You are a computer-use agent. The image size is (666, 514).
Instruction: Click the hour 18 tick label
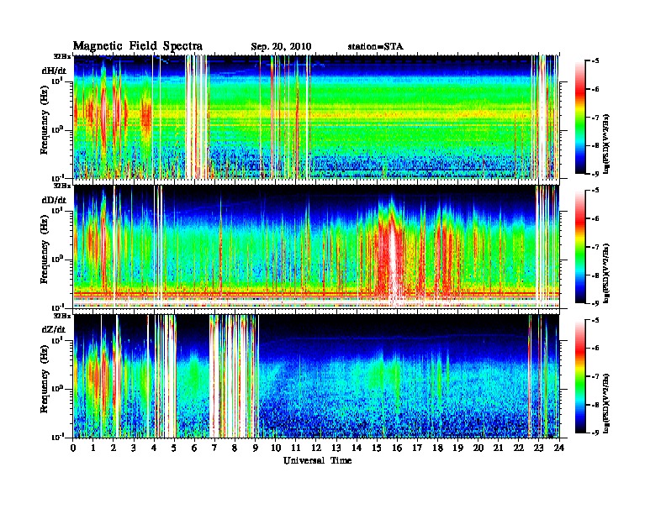point(437,448)
